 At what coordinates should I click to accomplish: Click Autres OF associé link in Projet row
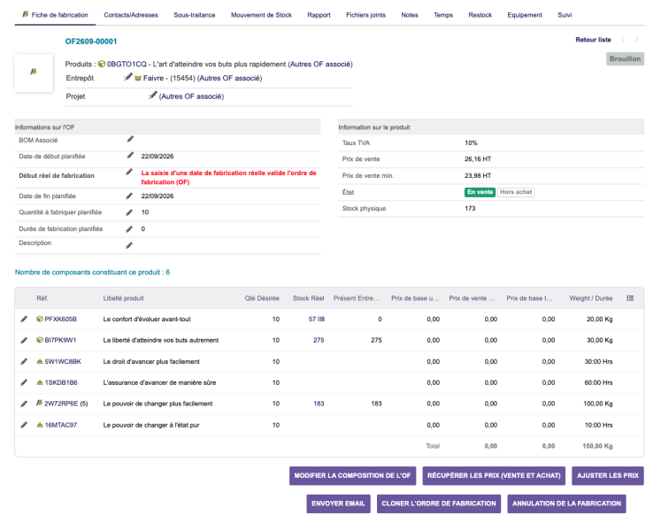[192, 96]
